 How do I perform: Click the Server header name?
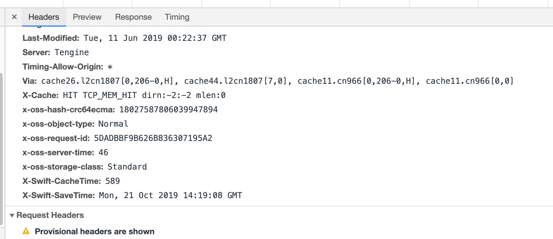click(x=36, y=52)
